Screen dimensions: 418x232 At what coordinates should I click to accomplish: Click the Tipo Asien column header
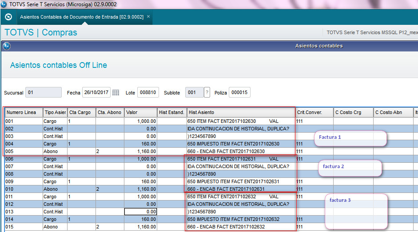click(55, 112)
